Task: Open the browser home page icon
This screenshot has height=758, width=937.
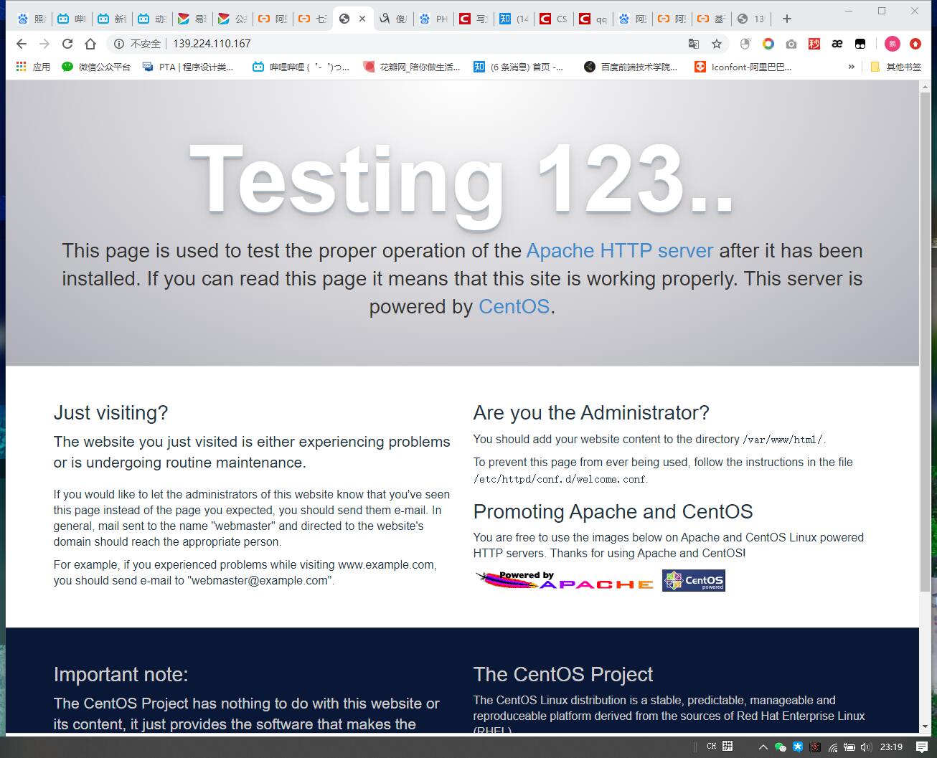Action: 90,44
